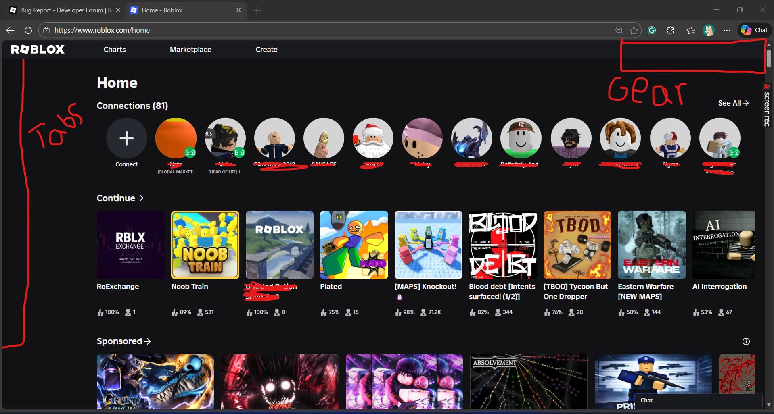Add this page to favorites with the star
The height and width of the screenshot is (414, 774).
point(634,30)
